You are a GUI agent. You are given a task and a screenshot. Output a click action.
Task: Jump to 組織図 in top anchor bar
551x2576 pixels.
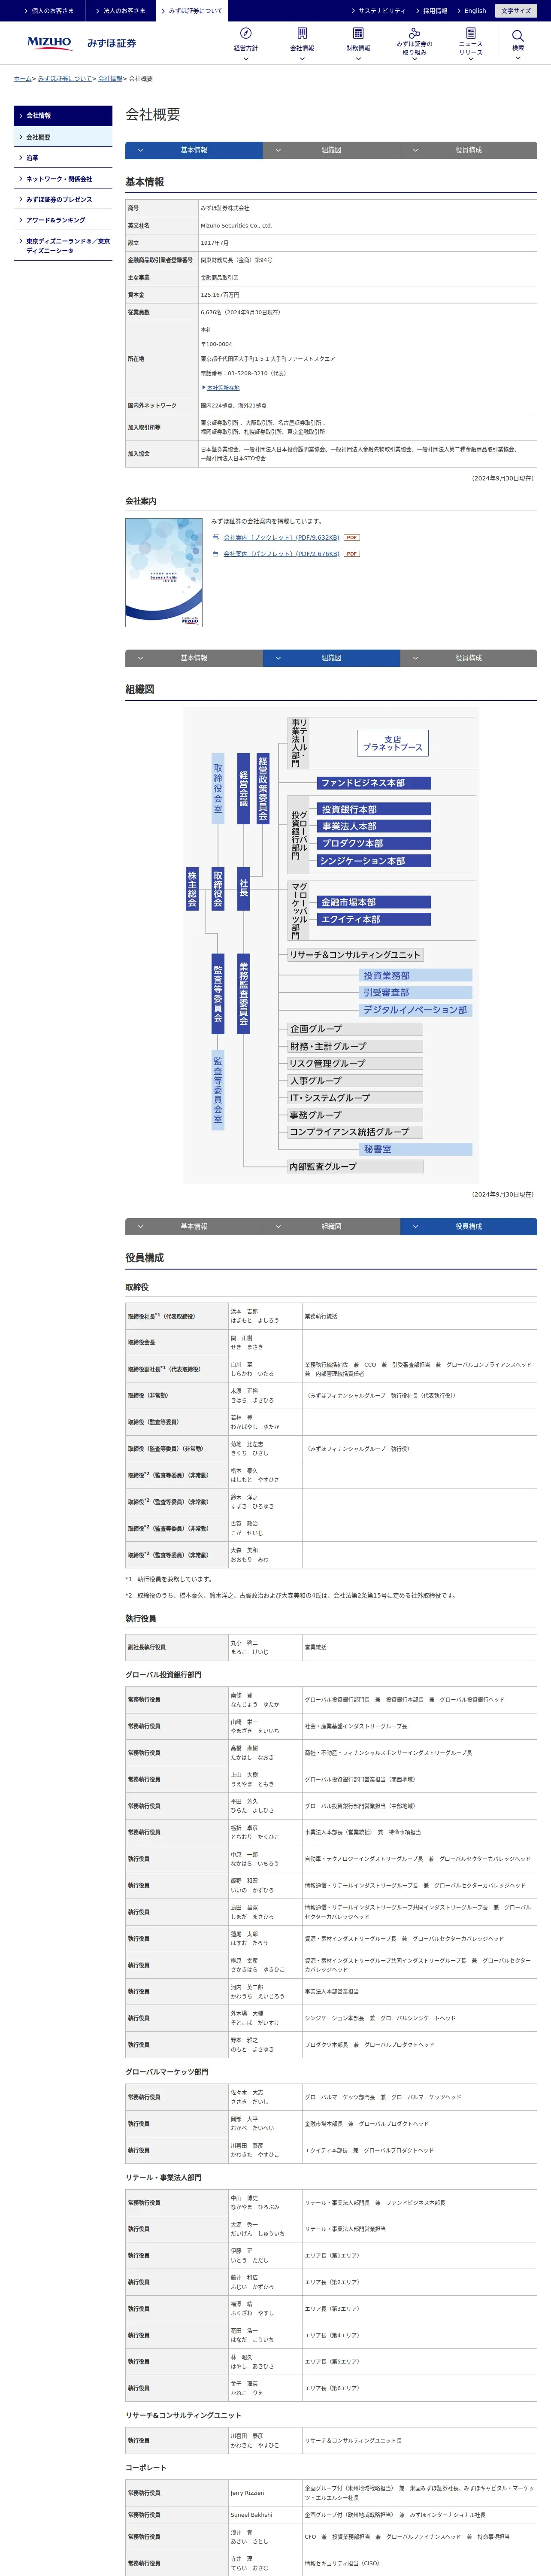pyautogui.click(x=331, y=150)
